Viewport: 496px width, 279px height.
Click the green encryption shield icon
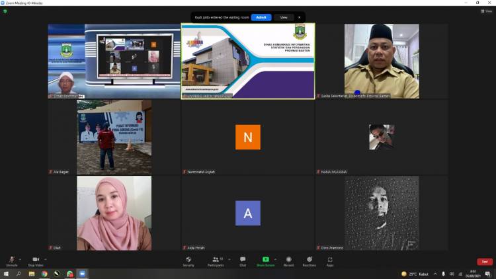5,11
